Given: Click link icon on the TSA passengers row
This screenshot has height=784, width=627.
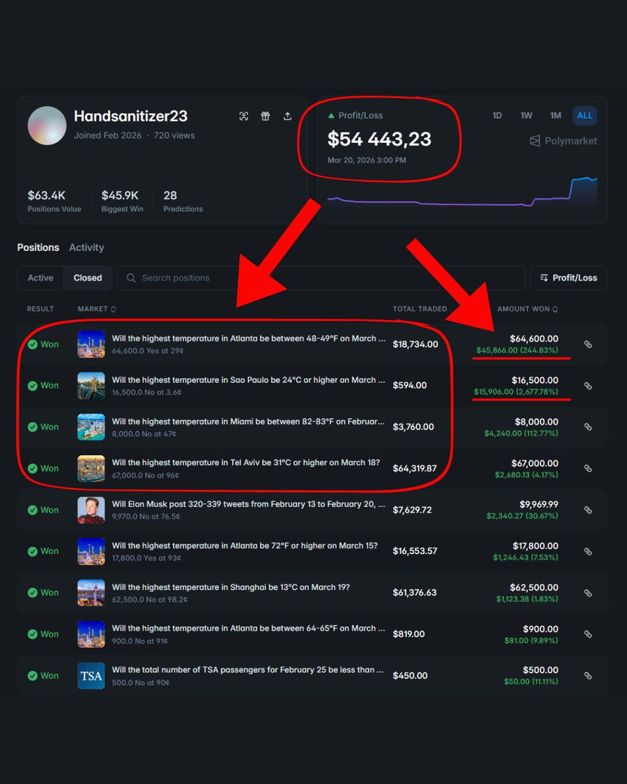Looking at the screenshot, I should tap(588, 676).
